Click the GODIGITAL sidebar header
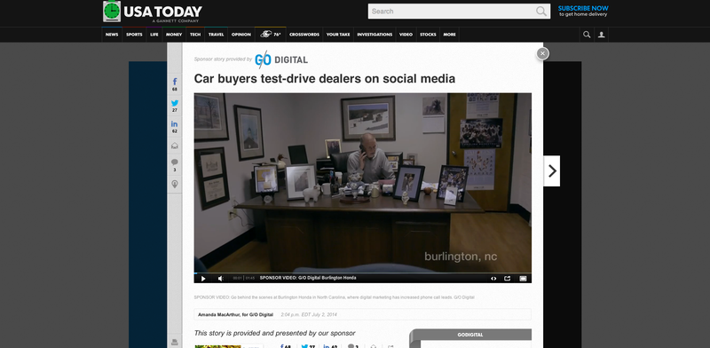This screenshot has width=710, height=348. click(470, 335)
